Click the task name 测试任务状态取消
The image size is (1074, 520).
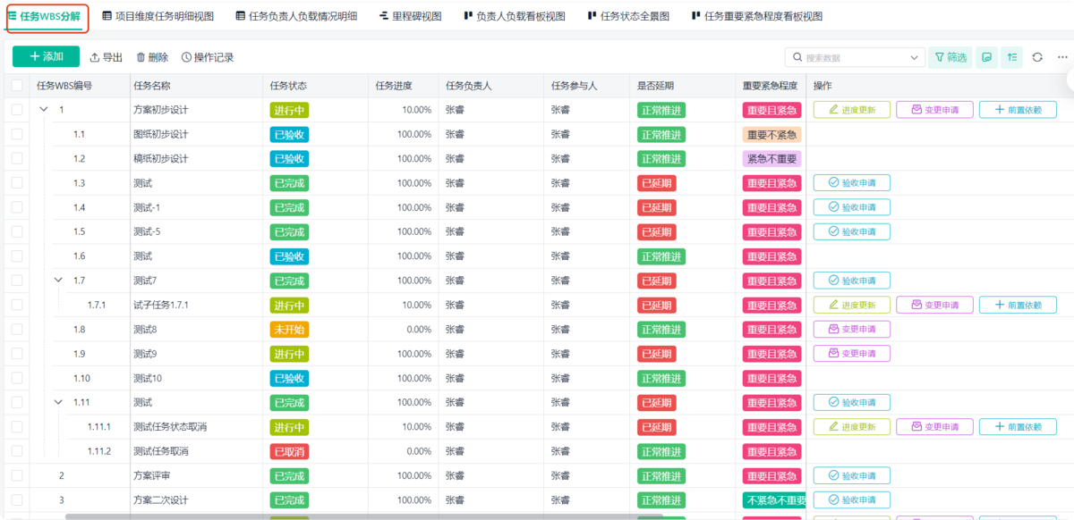tap(170, 427)
